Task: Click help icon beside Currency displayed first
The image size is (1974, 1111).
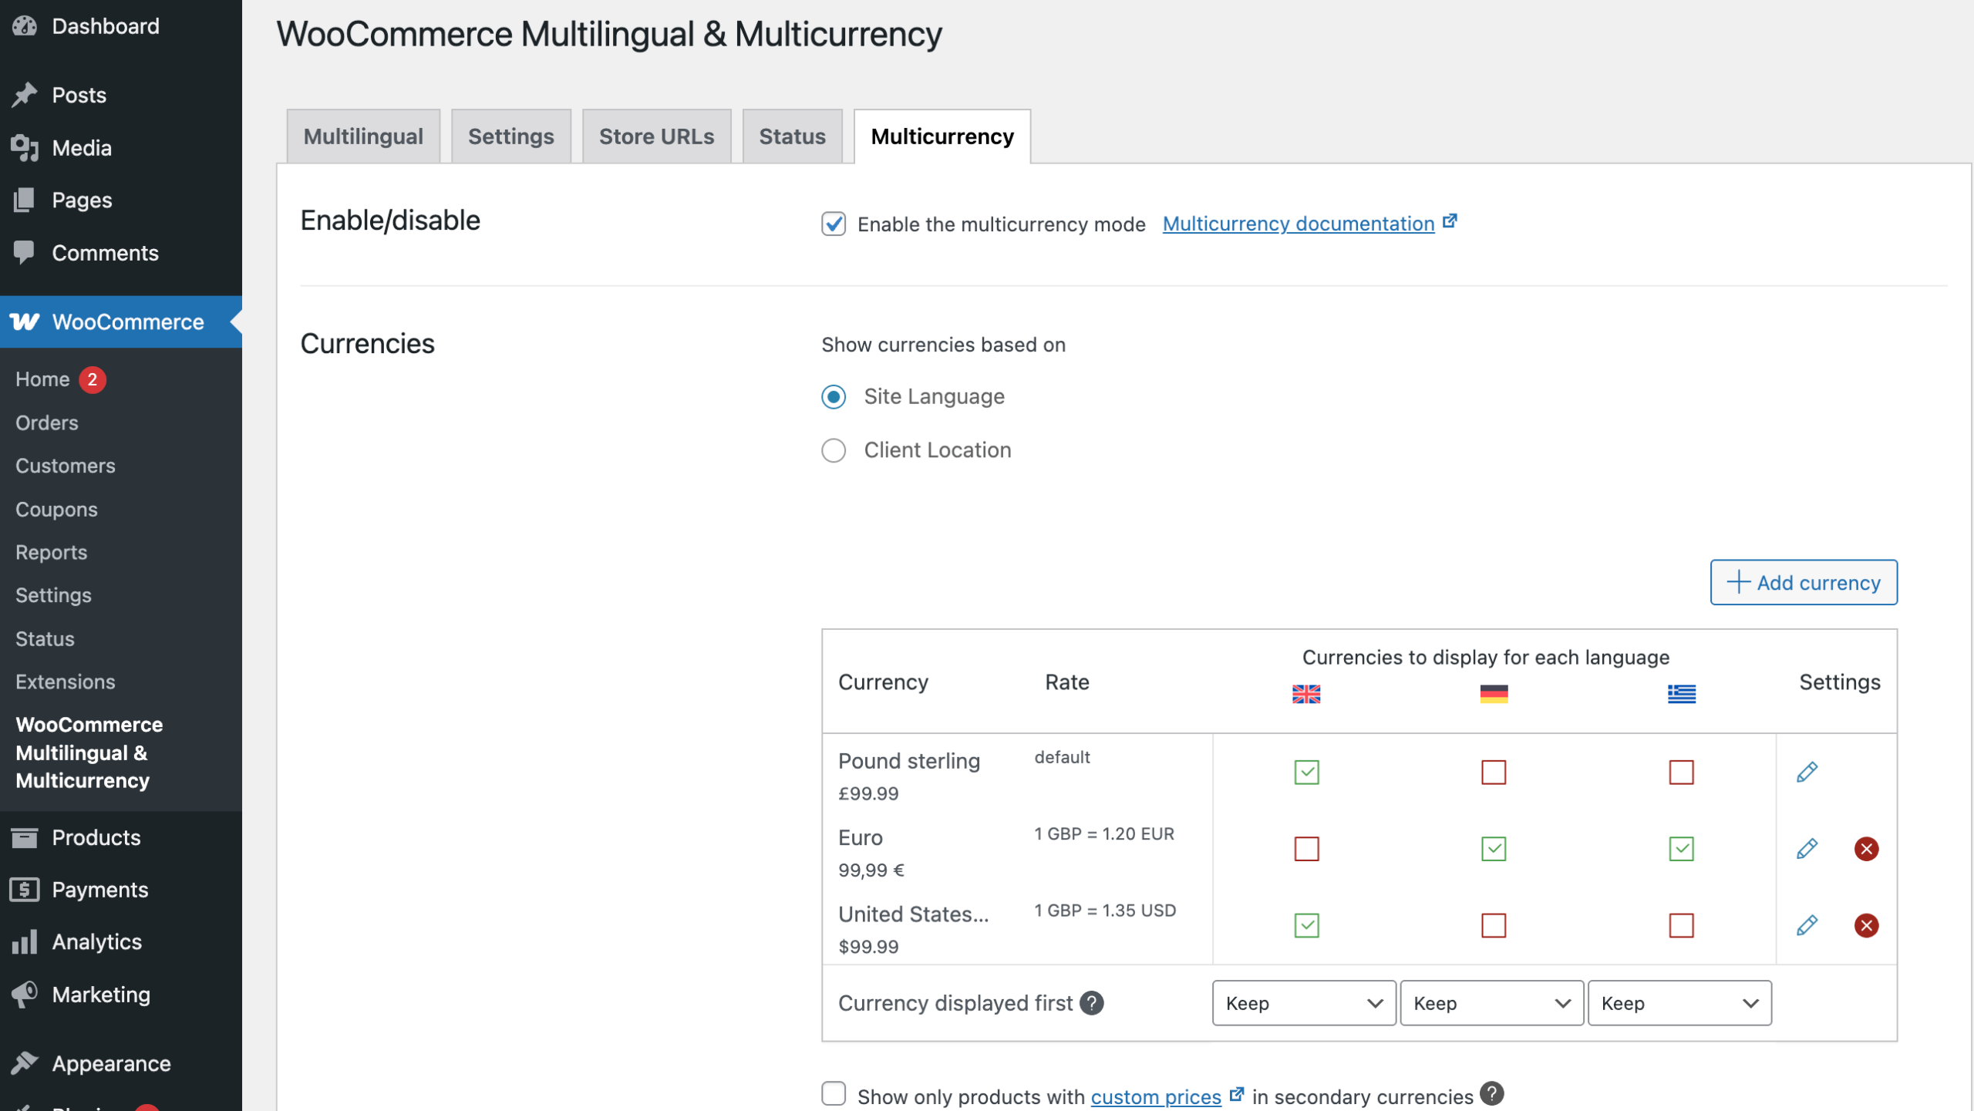Action: pos(1091,1002)
